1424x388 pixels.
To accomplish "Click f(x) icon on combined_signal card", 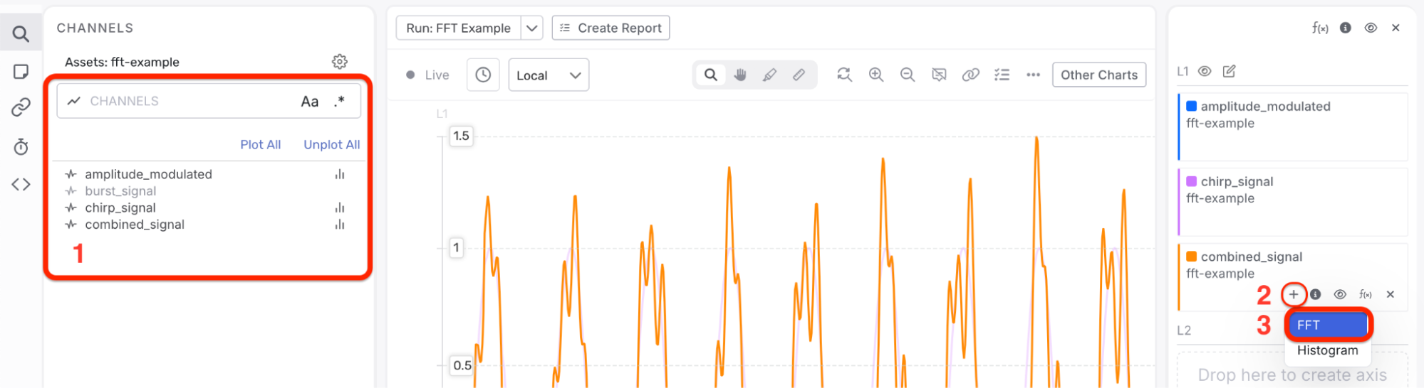I will coord(1365,294).
